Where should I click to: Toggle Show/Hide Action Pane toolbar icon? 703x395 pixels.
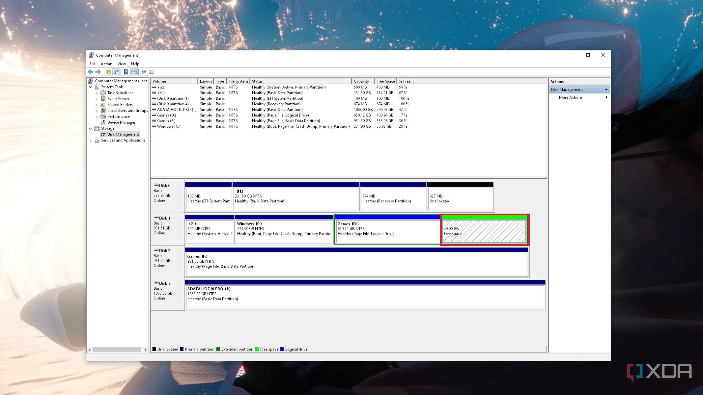(134, 72)
